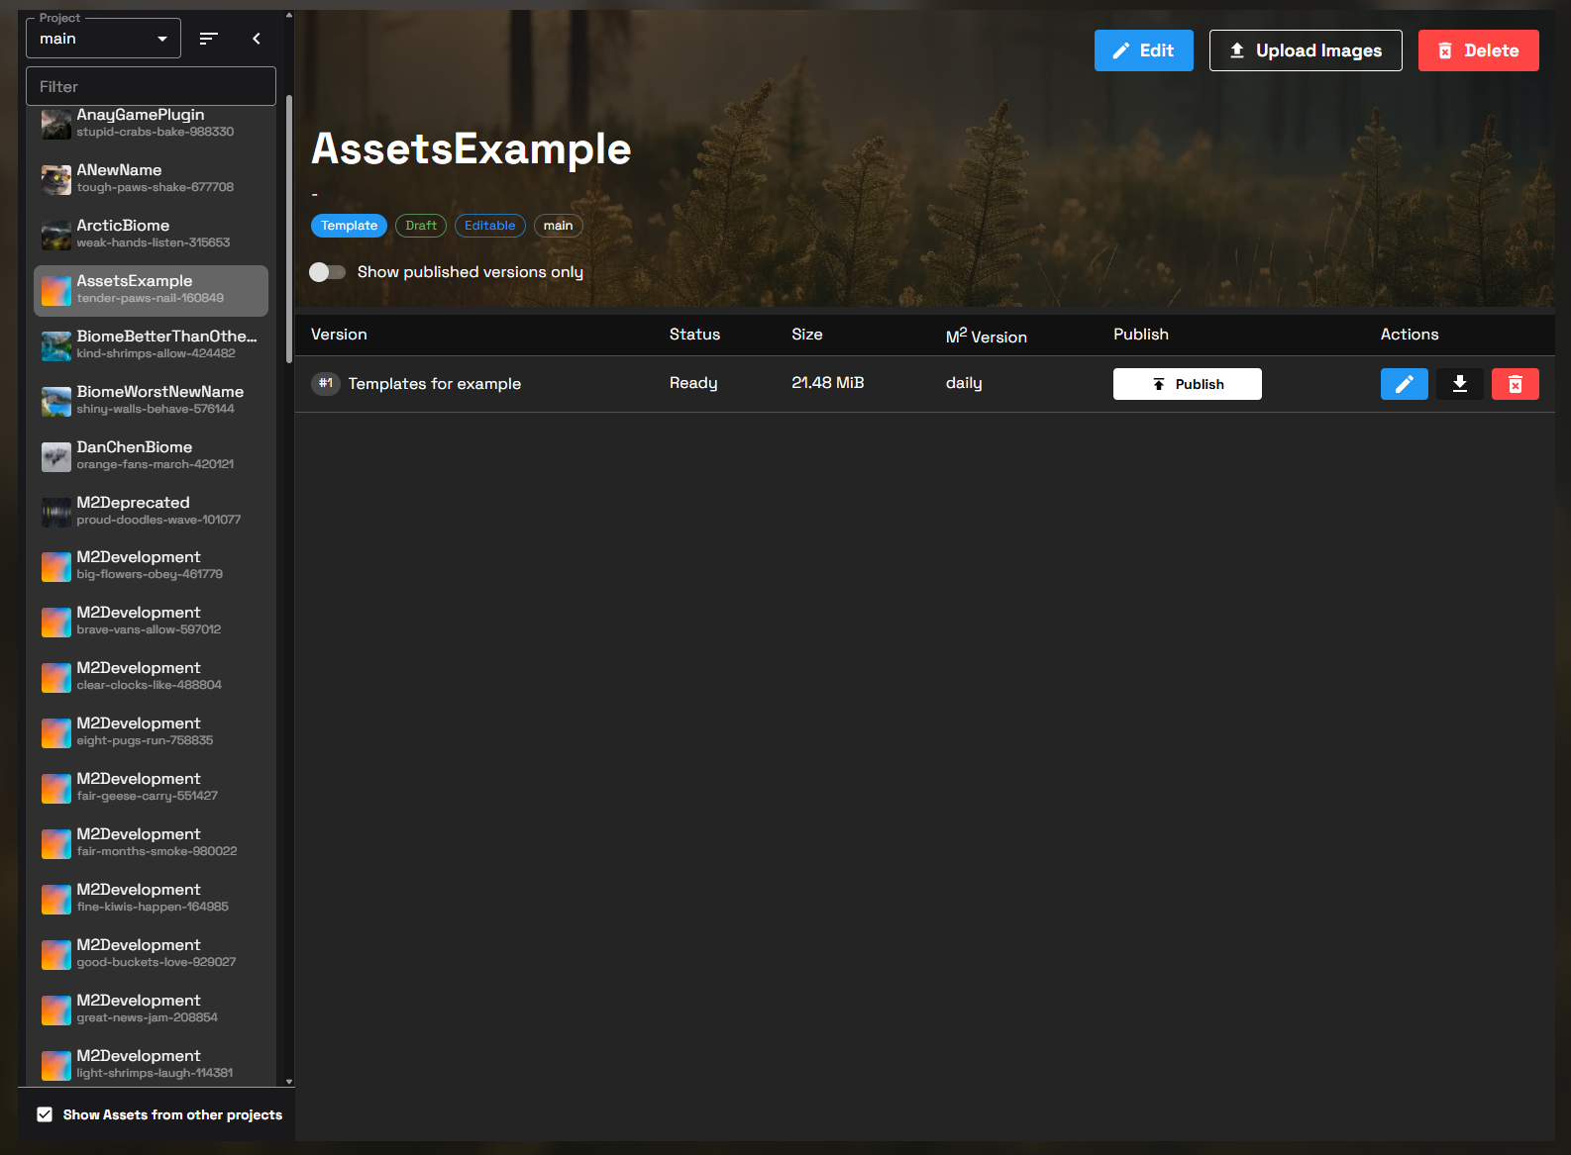Click the red Delete asset button
Viewport: 1571px width, 1155px height.
[x=1478, y=50]
